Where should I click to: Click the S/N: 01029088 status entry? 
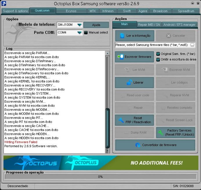point(183,186)
